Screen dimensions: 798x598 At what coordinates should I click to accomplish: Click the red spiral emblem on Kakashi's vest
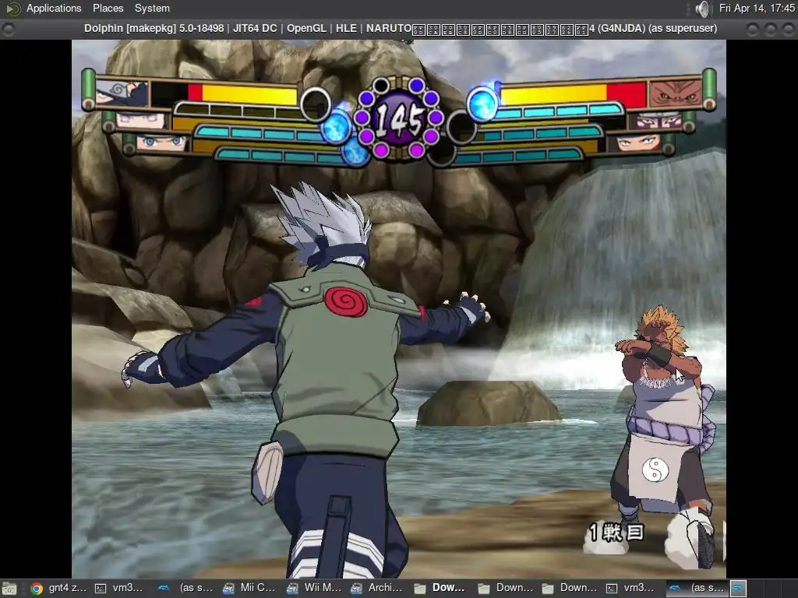pos(346,301)
